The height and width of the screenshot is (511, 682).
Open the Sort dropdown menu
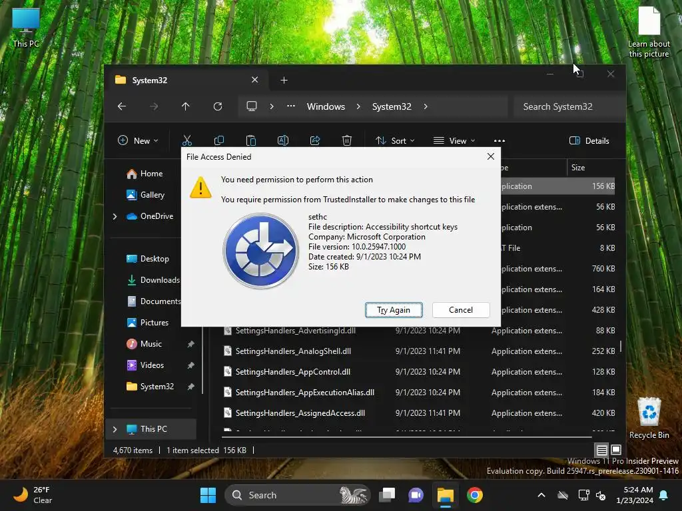[395, 141]
